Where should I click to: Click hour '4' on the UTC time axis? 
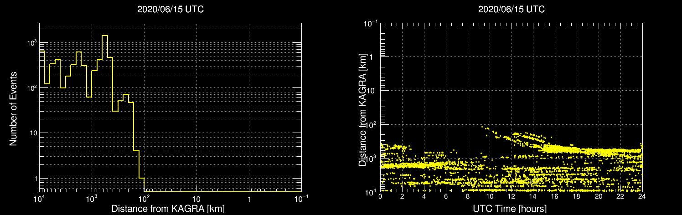point(424,196)
